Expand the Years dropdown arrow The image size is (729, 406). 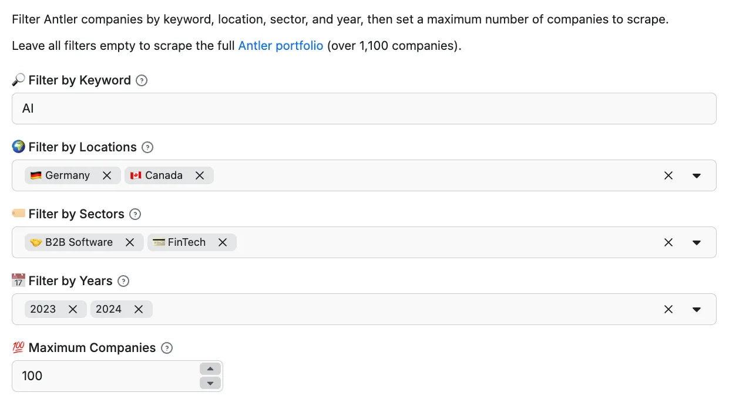point(697,309)
